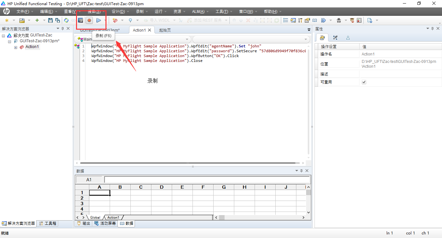Click the data table formula input field

(x=207, y=180)
